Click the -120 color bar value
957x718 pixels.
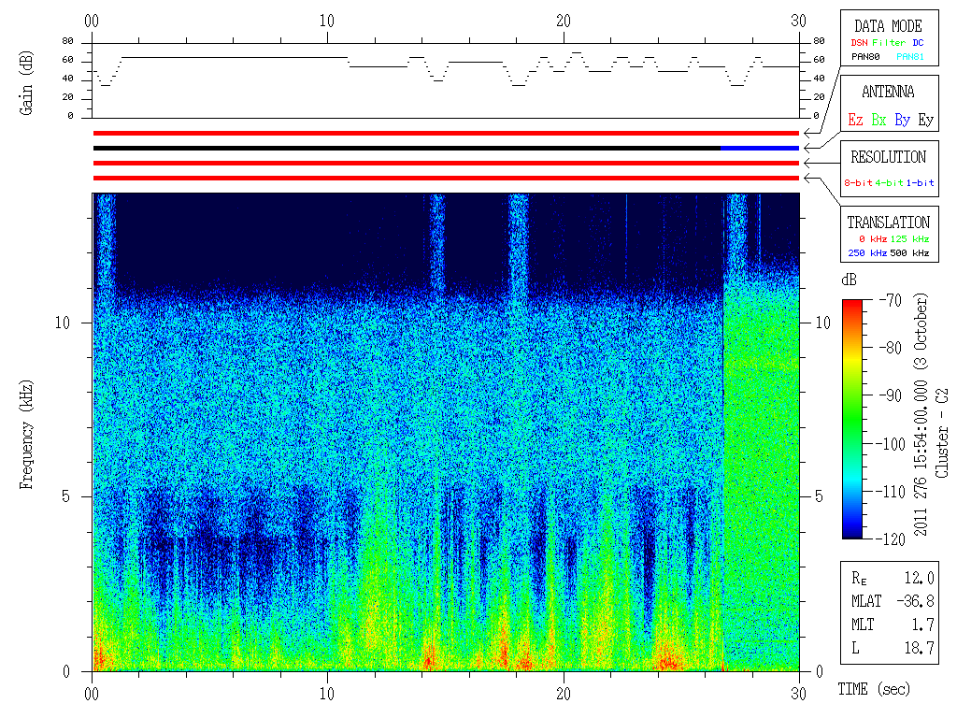(x=892, y=538)
